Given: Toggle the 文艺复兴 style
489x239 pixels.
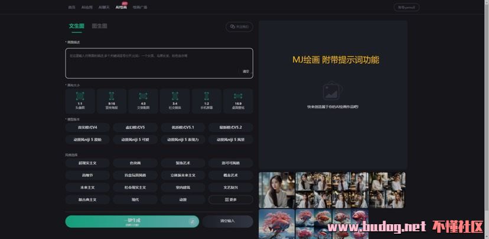Looking at the screenshot, I should click(230, 188).
